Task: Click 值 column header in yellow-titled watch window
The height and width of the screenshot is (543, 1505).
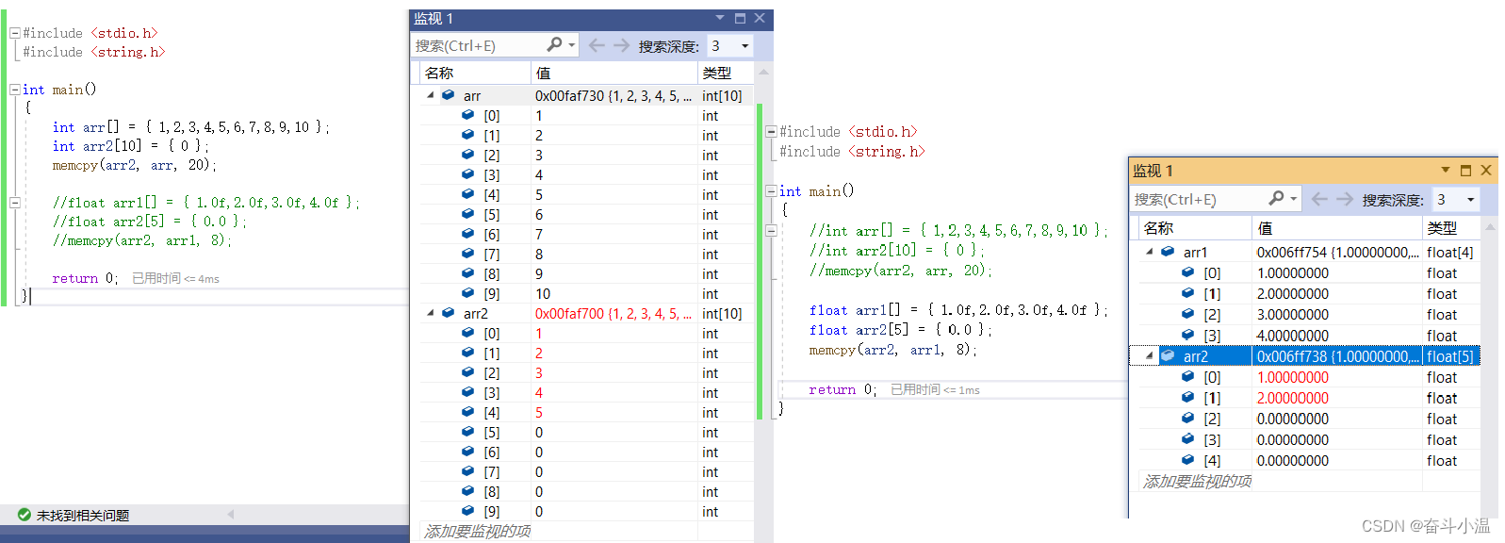Action: tap(1336, 228)
